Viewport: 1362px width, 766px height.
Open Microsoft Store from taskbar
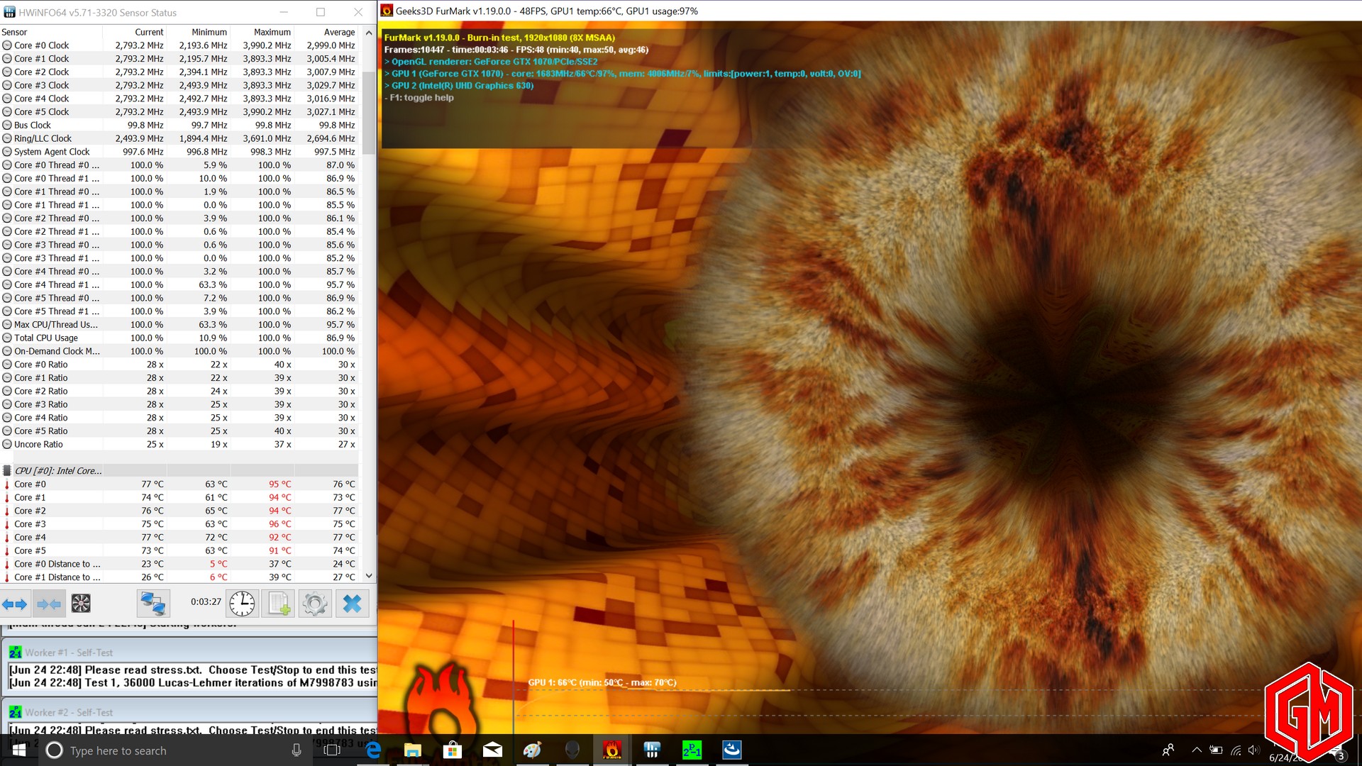(x=453, y=750)
